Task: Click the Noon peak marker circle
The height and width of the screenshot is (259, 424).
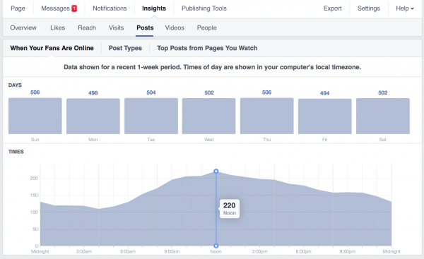Action: [x=216, y=171]
